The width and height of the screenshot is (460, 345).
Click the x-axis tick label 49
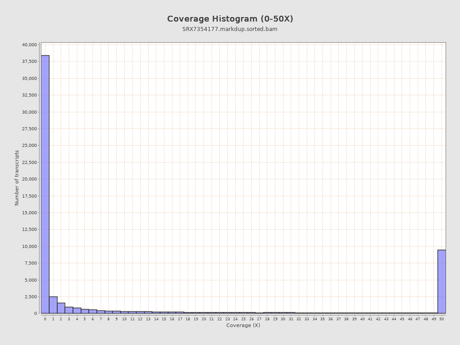coord(434,319)
